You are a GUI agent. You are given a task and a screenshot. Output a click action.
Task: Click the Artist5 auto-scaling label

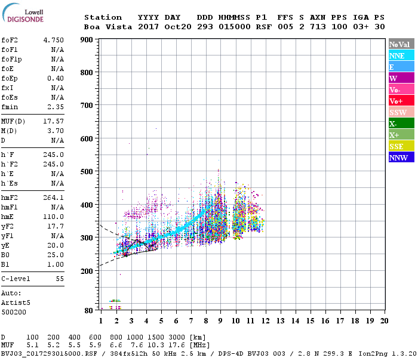[x=16, y=303]
